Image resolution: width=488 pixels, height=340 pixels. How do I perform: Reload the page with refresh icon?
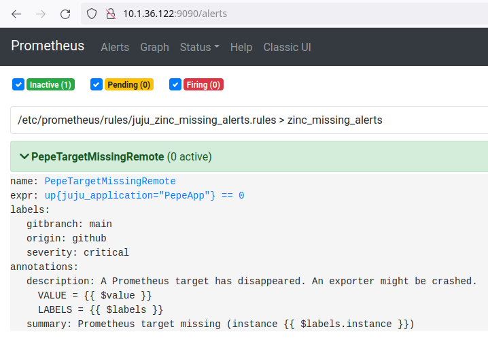[65, 14]
